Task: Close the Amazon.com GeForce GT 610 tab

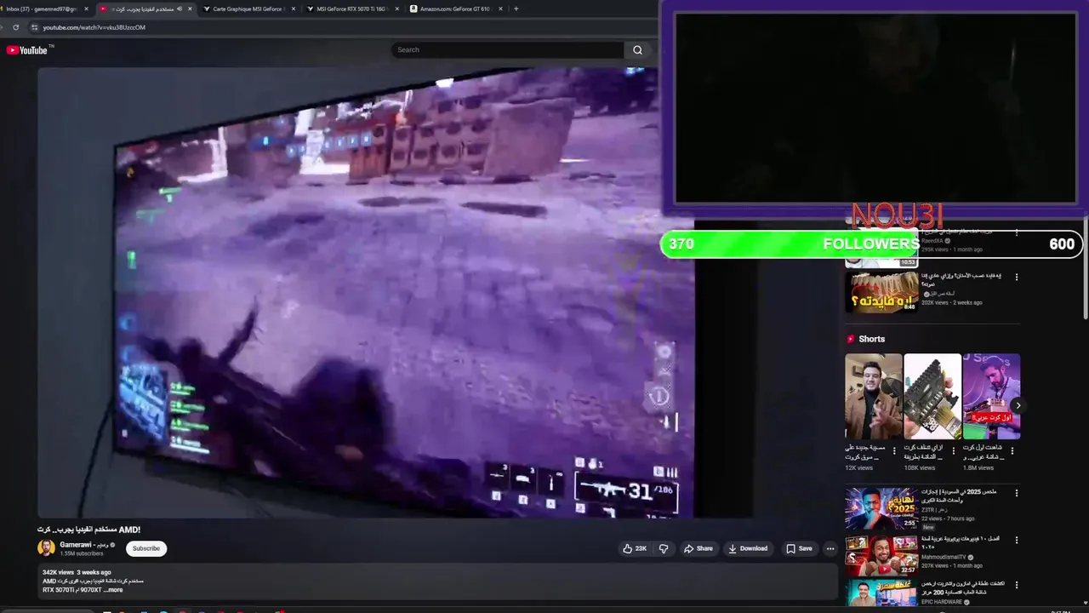Action: (x=500, y=9)
